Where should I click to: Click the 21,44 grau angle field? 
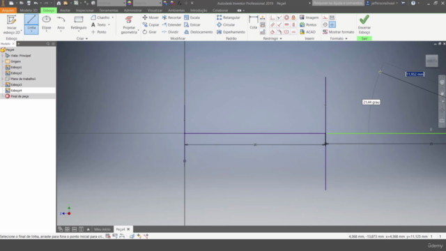(x=371, y=102)
